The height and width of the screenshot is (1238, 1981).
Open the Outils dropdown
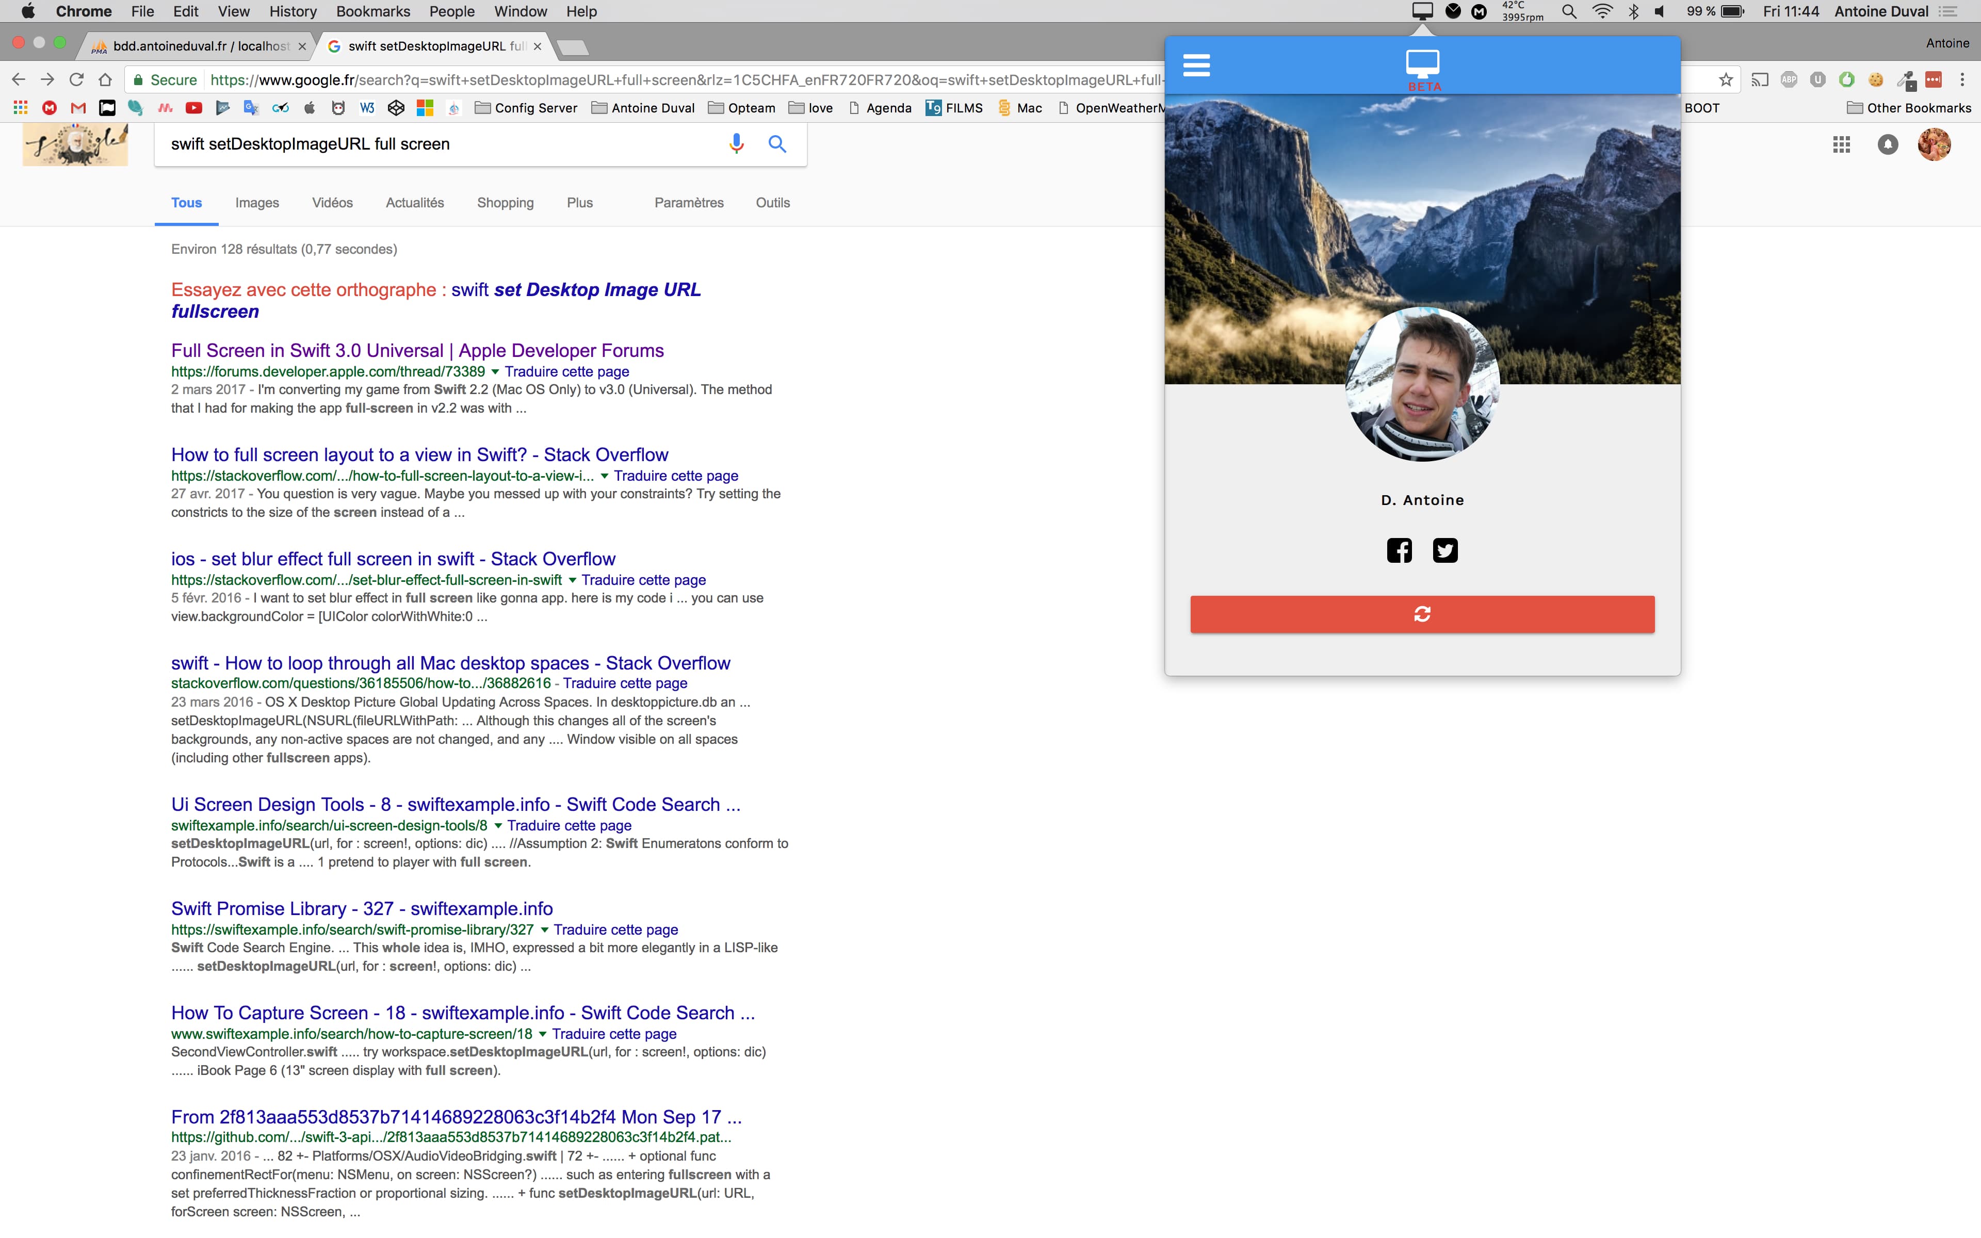tap(772, 202)
